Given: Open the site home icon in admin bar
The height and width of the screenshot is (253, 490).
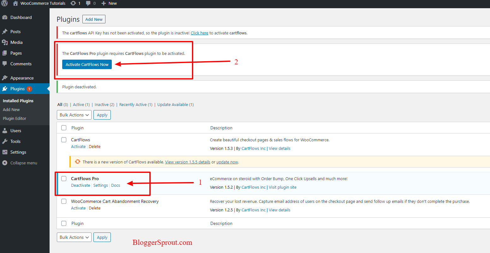Looking at the screenshot, I should click(15, 3).
